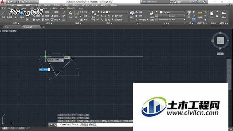Click the WCS dropdown below ViewCube
Screen dimensions: 233x131
220,54
